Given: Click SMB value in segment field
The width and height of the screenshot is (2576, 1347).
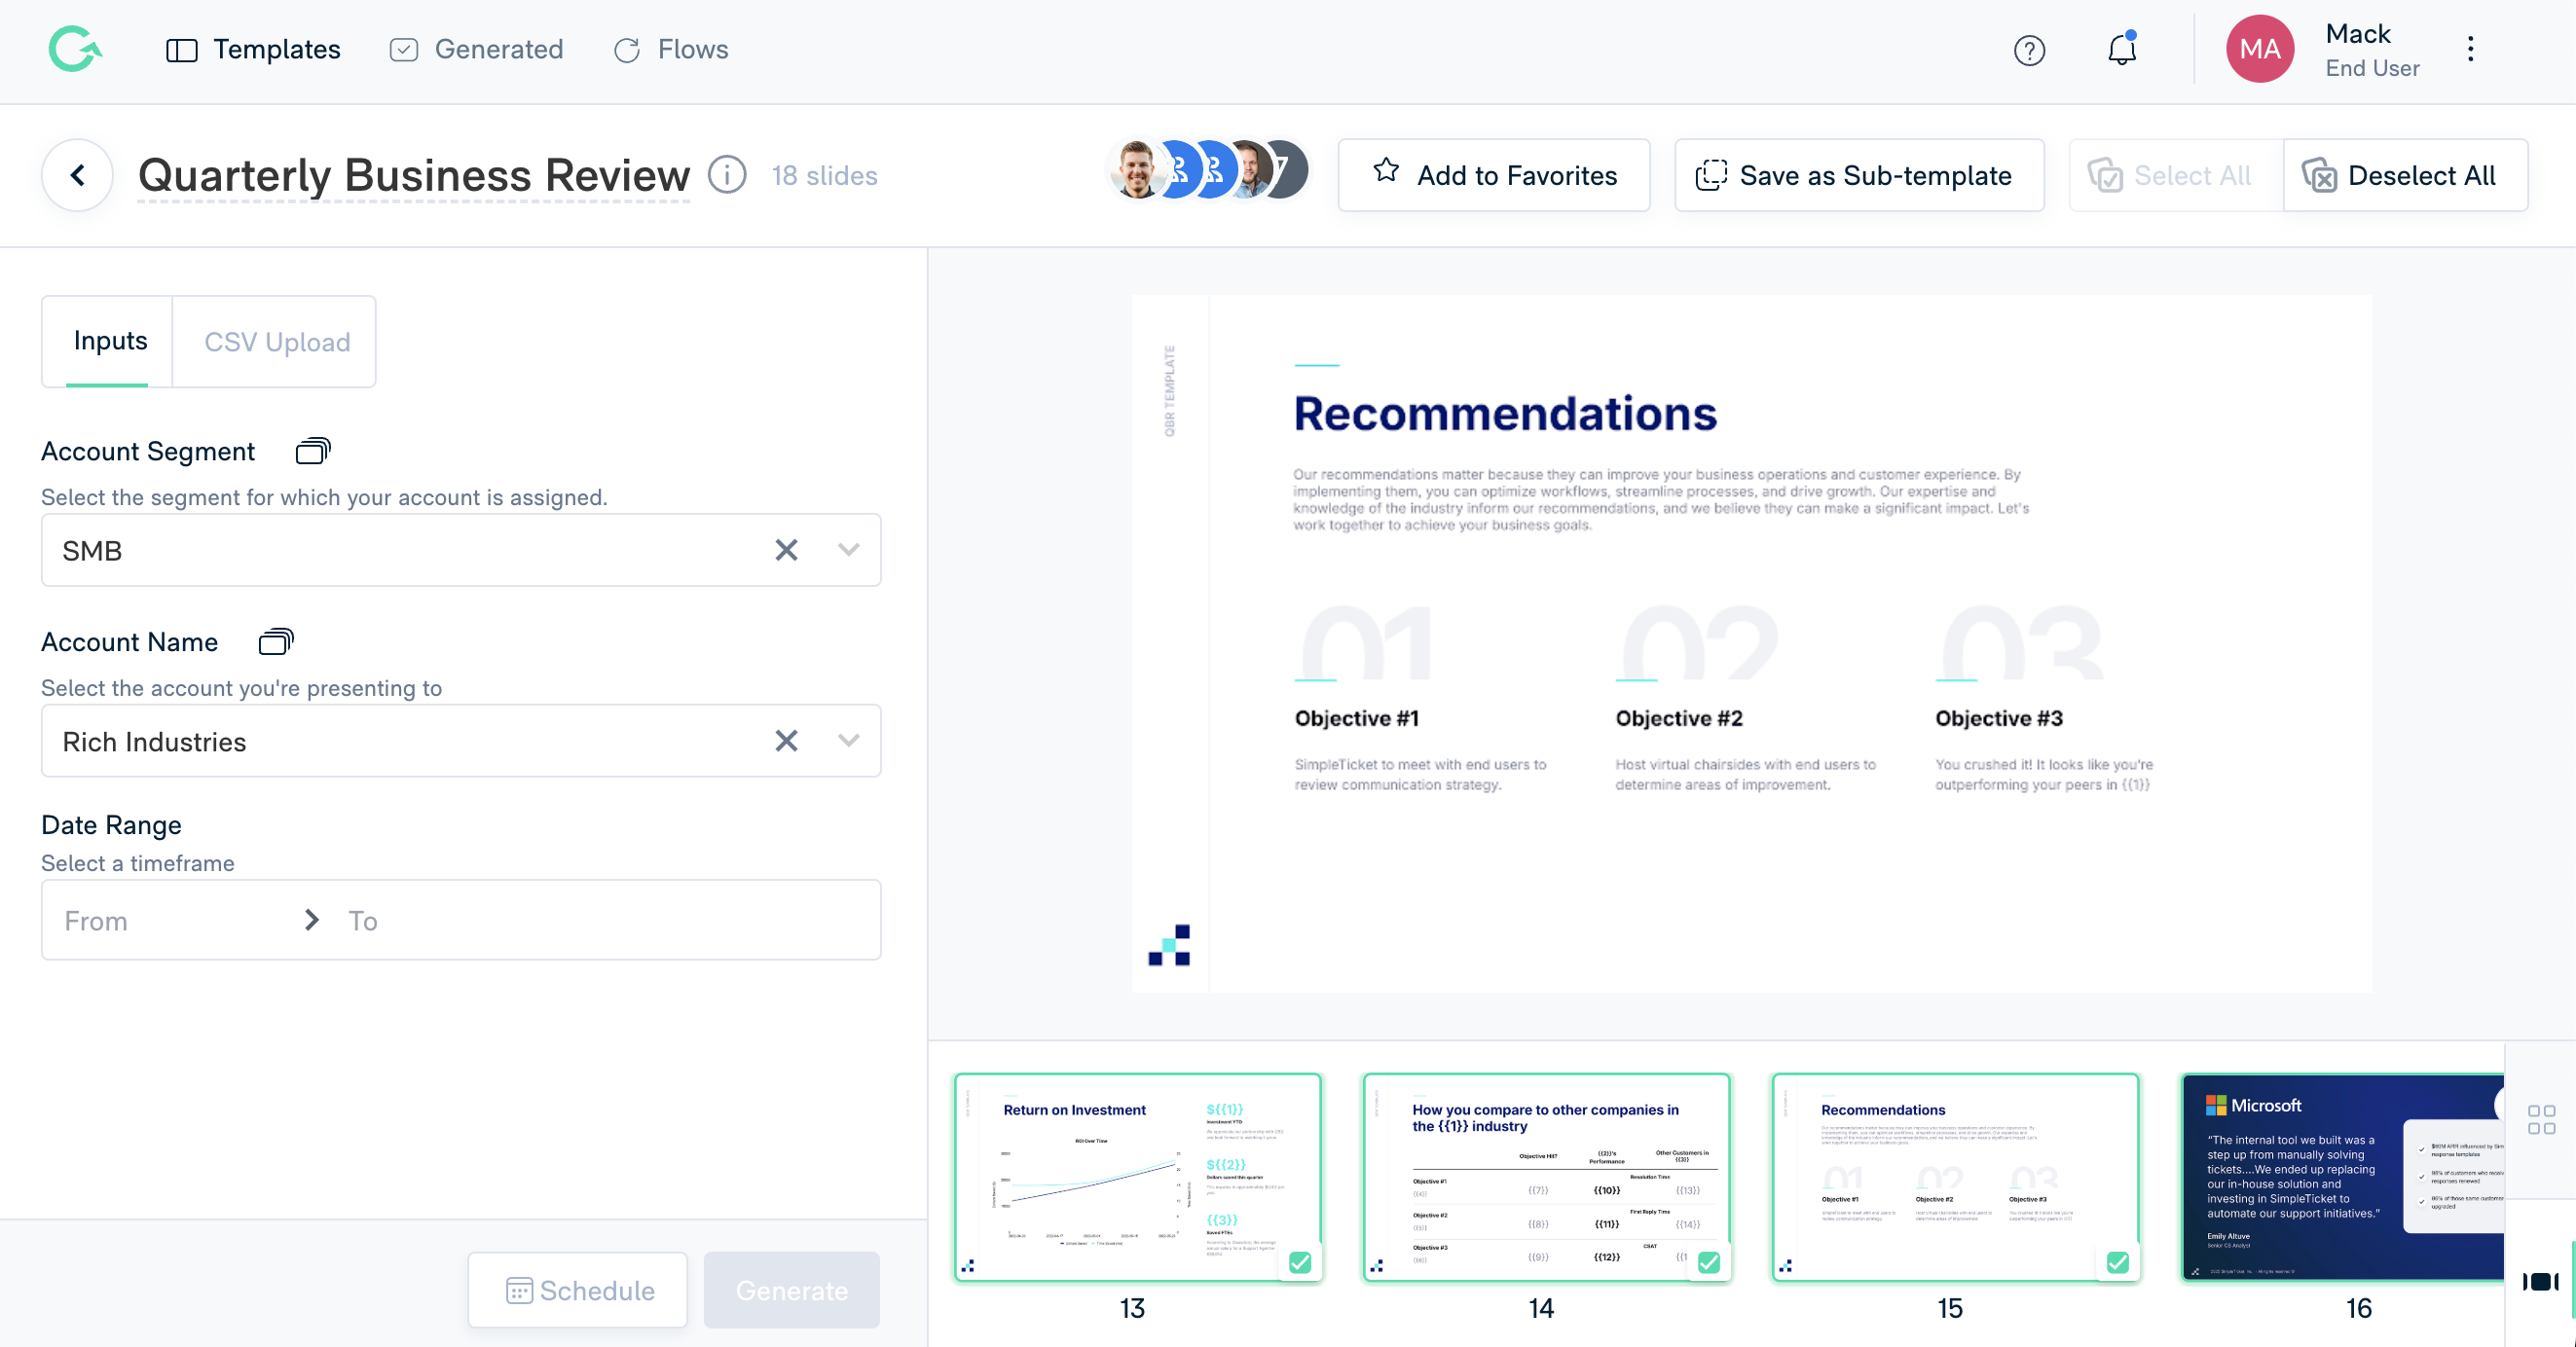Looking at the screenshot, I should (x=92, y=551).
